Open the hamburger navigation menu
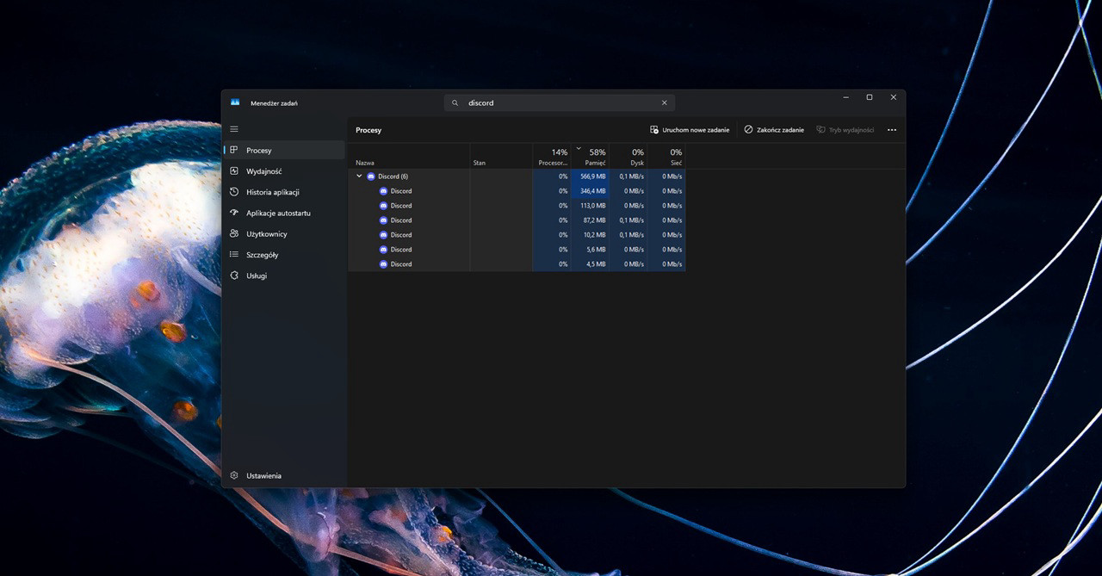Viewport: 1102px width, 576px height. pos(234,129)
